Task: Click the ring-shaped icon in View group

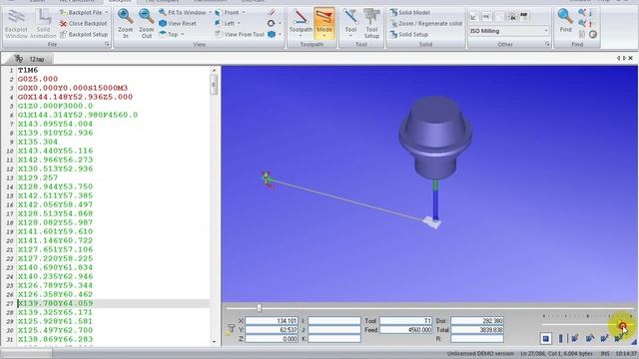Action: pyautogui.click(x=272, y=24)
